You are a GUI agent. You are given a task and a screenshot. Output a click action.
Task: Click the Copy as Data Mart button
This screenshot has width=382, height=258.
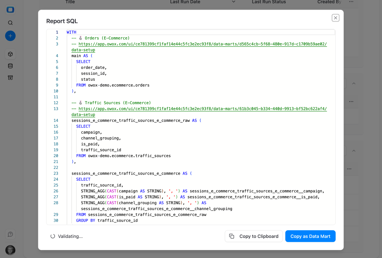click(310, 236)
